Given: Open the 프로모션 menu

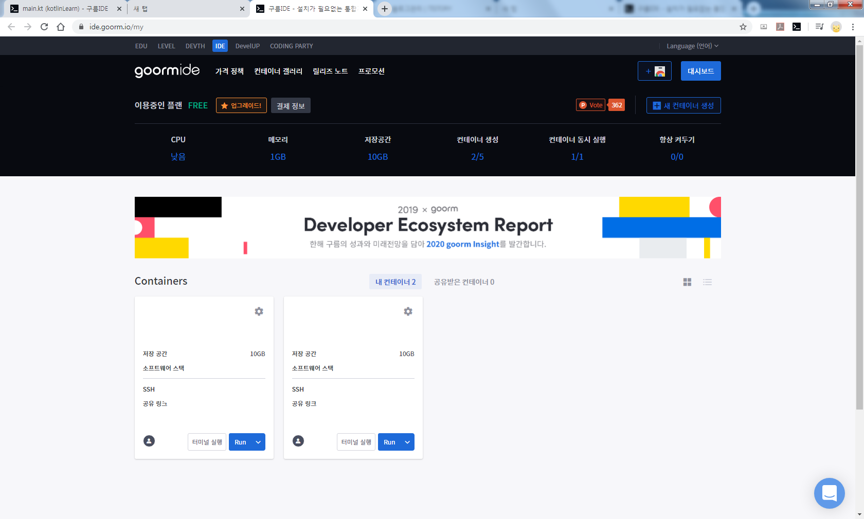Looking at the screenshot, I should (x=371, y=71).
